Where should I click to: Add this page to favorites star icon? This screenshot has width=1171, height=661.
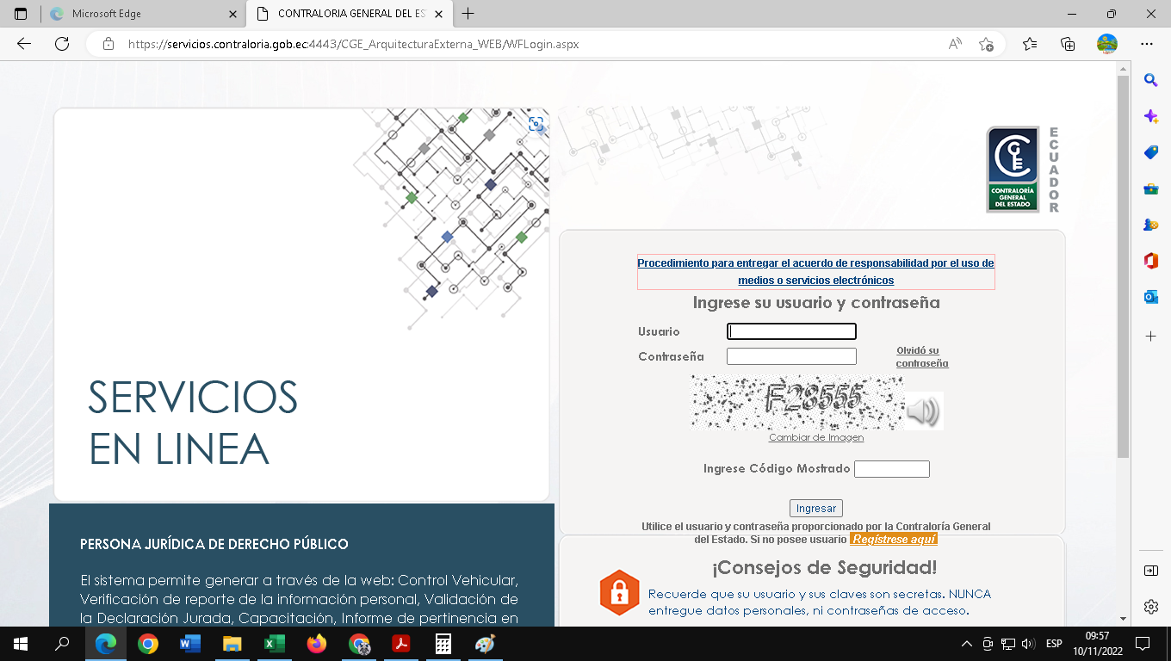tap(986, 44)
